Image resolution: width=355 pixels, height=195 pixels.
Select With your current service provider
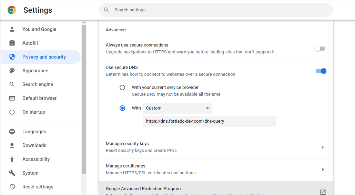pos(122,88)
